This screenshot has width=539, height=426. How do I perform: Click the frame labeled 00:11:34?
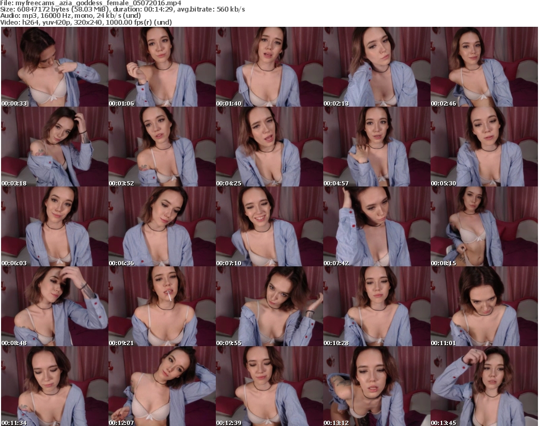click(x=55, y=386)
